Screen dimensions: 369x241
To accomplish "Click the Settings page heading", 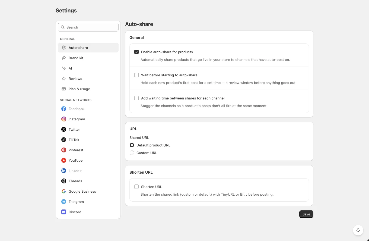I will point(66,11).
